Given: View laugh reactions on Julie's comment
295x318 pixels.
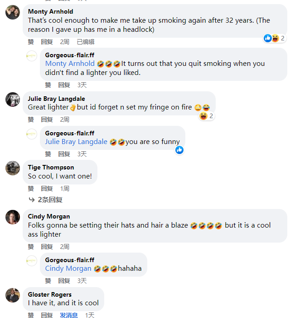Looking at the screenshot, I should click(206, 116).
